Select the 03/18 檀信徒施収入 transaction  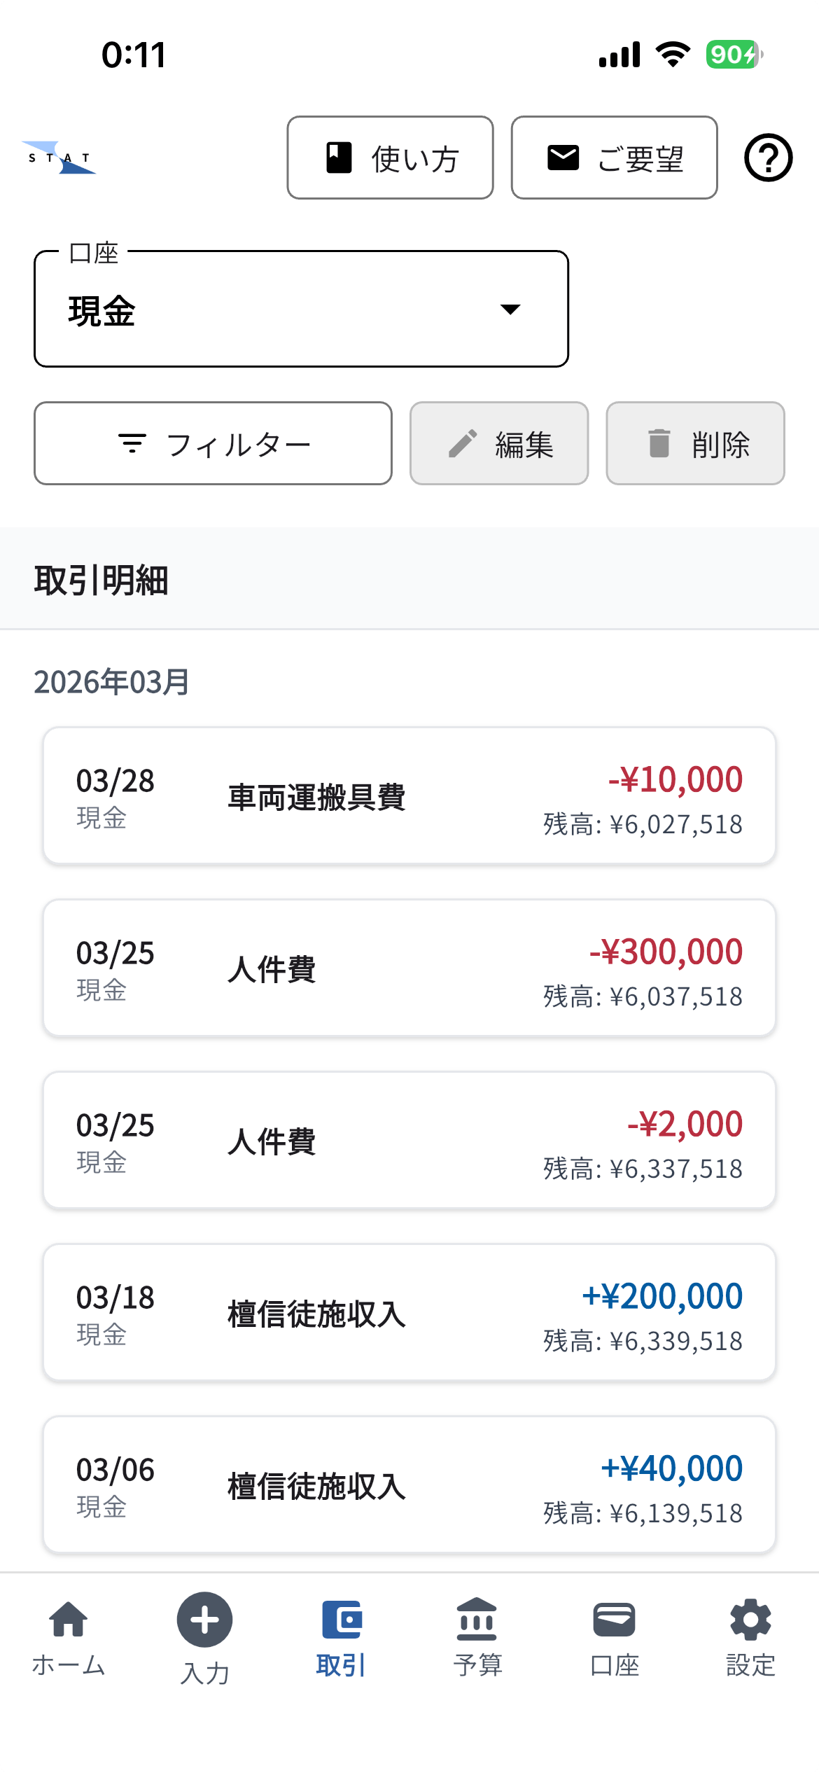pyautogui.click(x=409, y=1313)
